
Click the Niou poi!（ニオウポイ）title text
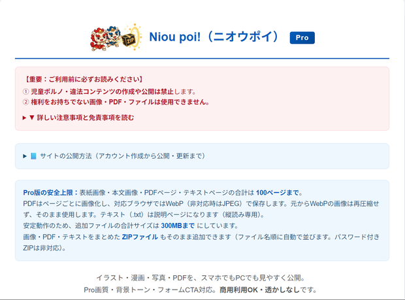pyautogui.click(x=214, y=37)
